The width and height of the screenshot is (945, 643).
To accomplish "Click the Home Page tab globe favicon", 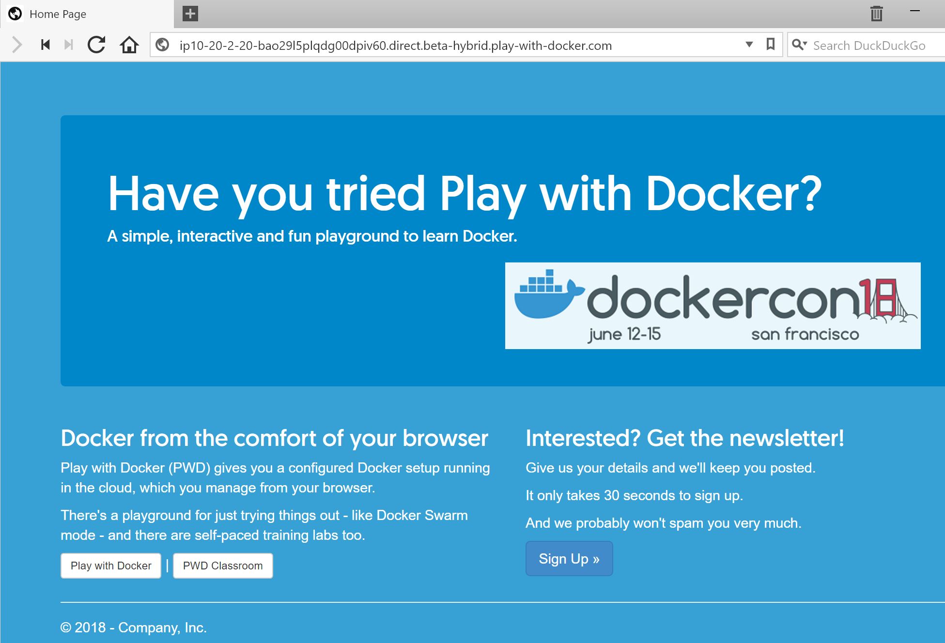I will 15,14.
